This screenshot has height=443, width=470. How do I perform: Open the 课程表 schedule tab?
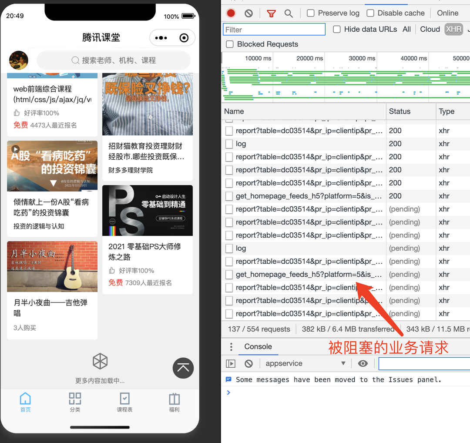point(125,402)
